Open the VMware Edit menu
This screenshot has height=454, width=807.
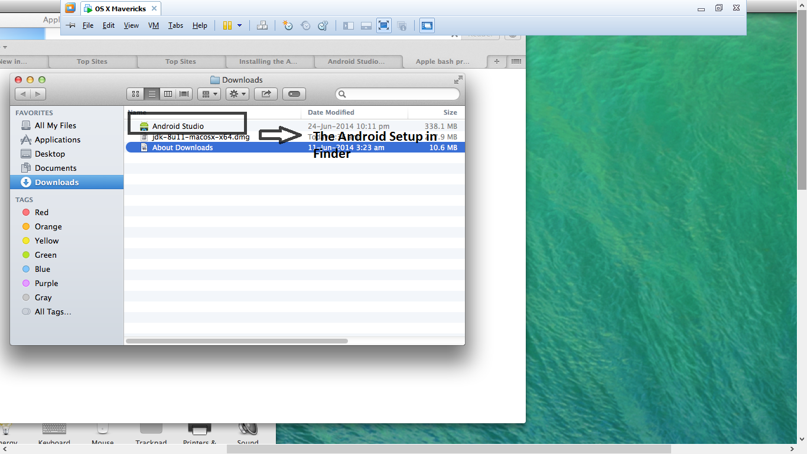(109, 25)
